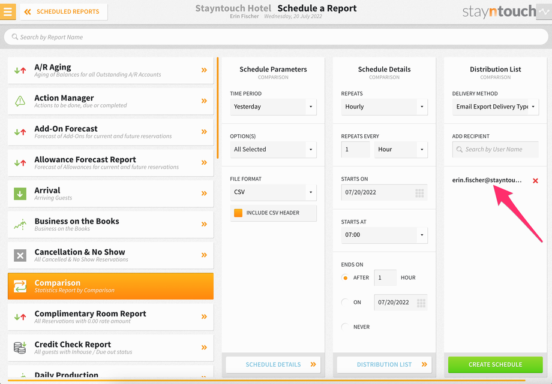
Task: Open the File Format CSV dropdown
Action: (273, 192)
